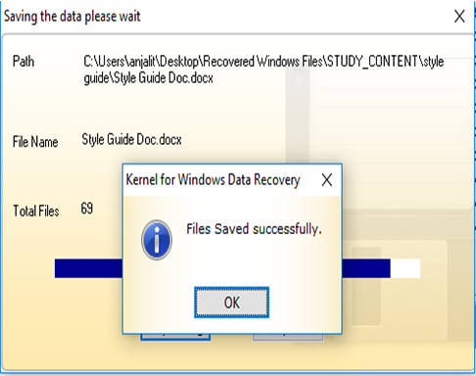Click the "Saving the data please wait" title text
Image resolution: width=476 pixels, height=376 pixels.
pos(72,17)
